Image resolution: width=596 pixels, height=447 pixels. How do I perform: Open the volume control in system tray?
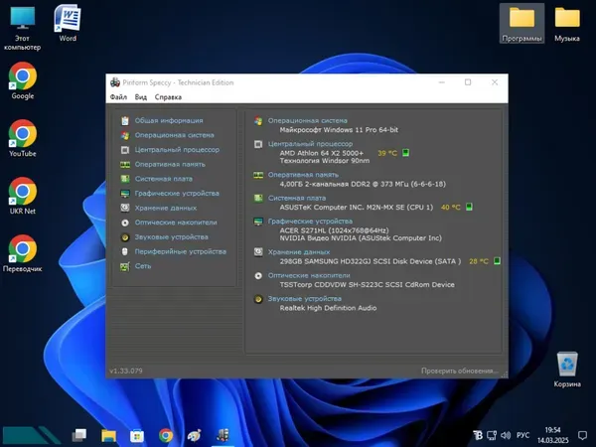pyautogui.click(x=506, y=436)
